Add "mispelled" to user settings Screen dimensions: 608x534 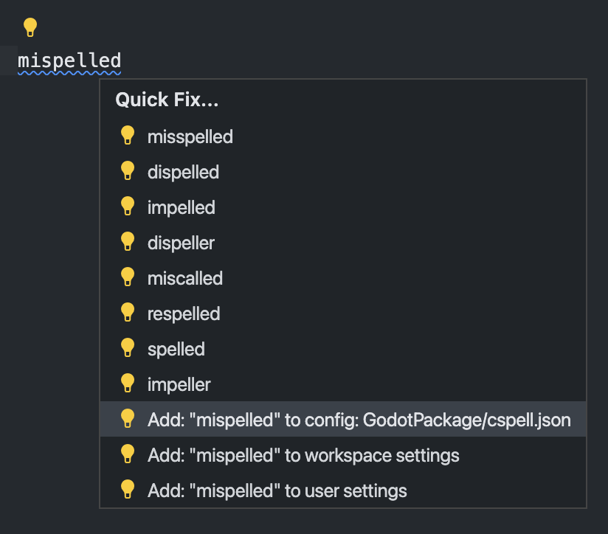[277, 490]
